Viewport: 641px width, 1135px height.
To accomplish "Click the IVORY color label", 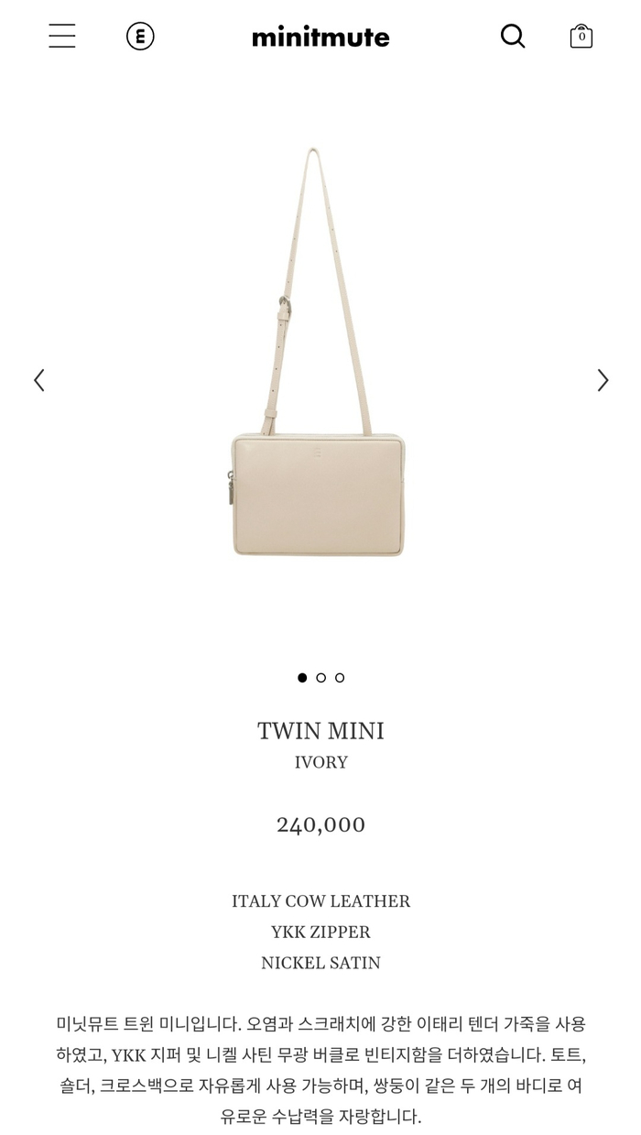I will [320, 762].
